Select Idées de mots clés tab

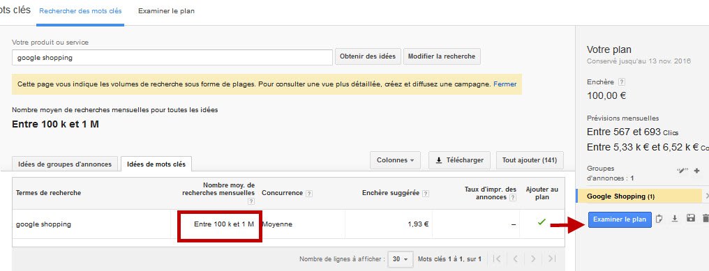(156, 164)
